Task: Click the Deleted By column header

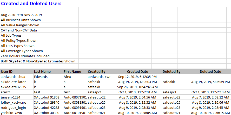Action: (x=171, y=72)
